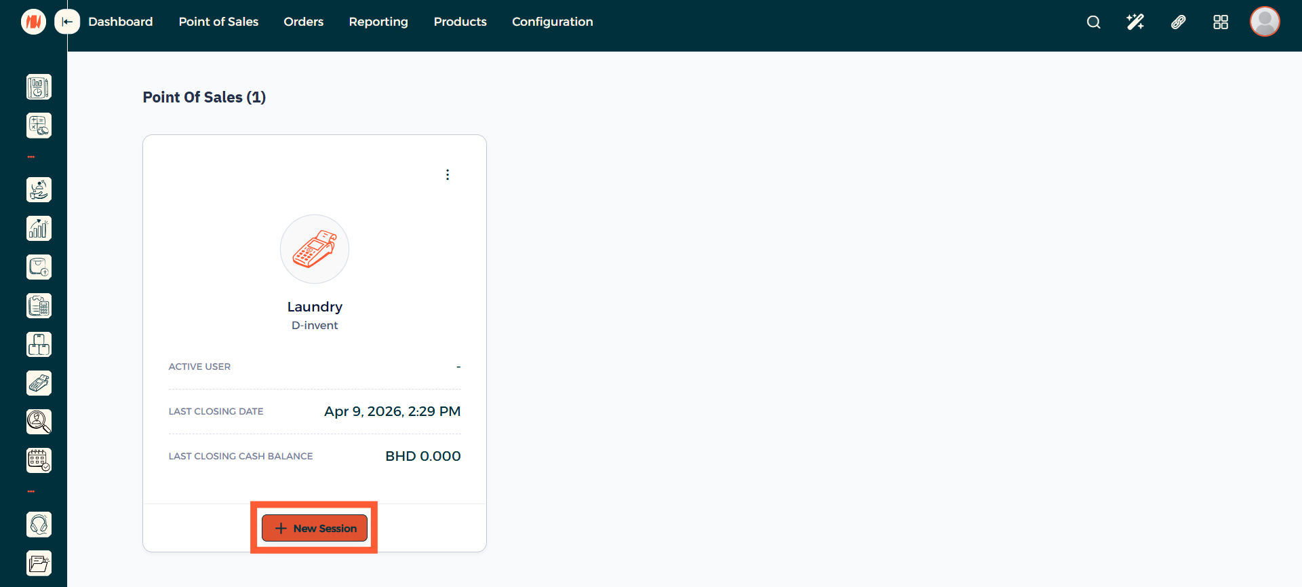The image size is (1302, 587).
Task: Open the Point of Sales menu
Action: (x=218, y=22)
